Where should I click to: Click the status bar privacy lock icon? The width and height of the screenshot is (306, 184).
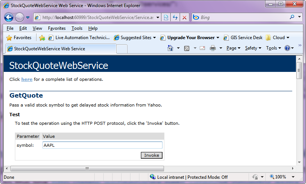[x=255, y=177]
